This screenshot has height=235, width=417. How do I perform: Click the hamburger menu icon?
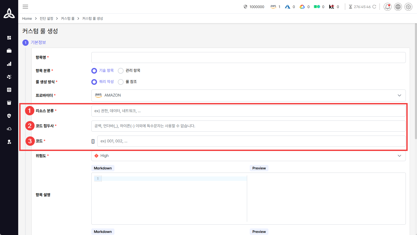[x=25, y=7]
